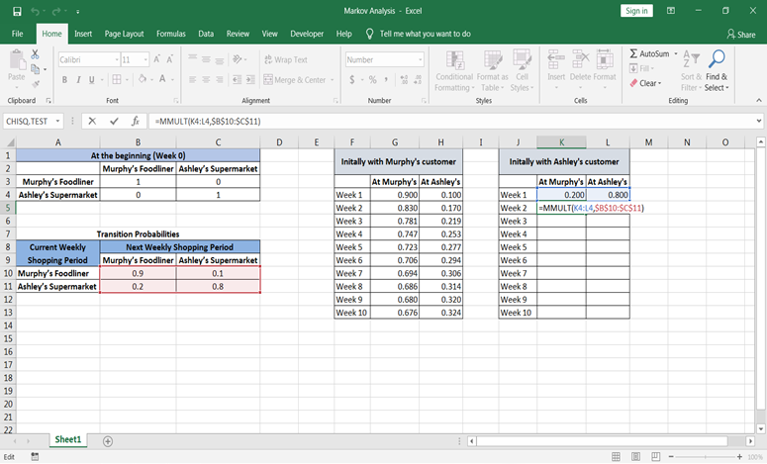Image resolution: width=767 pixels, height=464 pixels.
Task: Open the Merge & Center dropdown arrow
Action: point(333,80)
